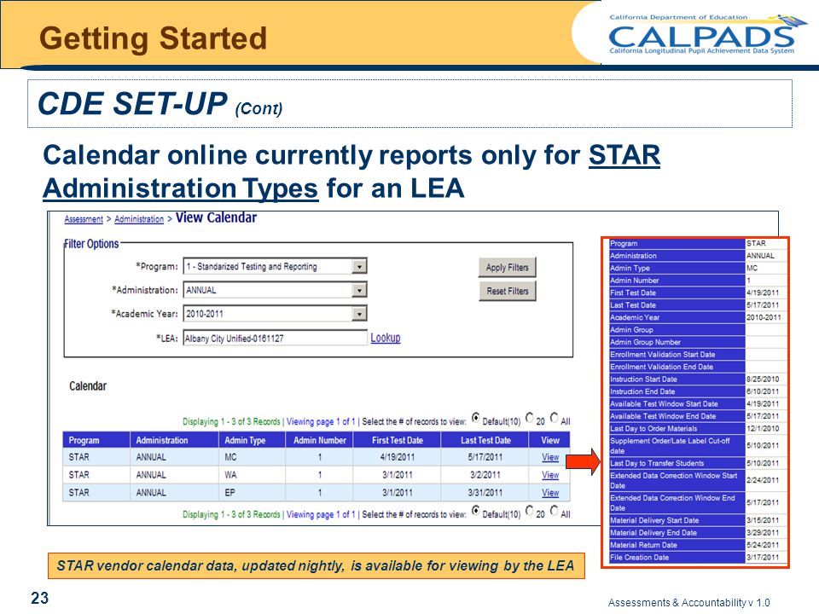Click File Creation Date row
The width and height of the screenshot is (819, 614).
click(x=698, y=558)
